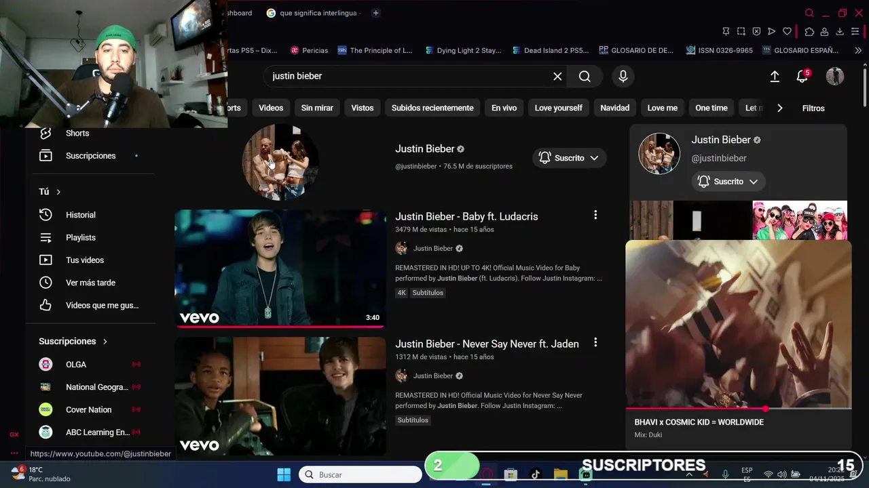Open the ad blocker shield icon
This screenshot has width=869, height=488.
[x=756, y=31]
